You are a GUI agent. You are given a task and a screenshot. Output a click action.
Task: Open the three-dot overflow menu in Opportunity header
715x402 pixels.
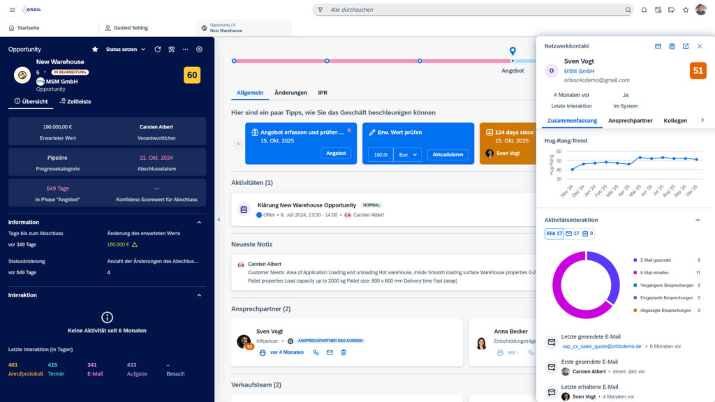(185, 50)
